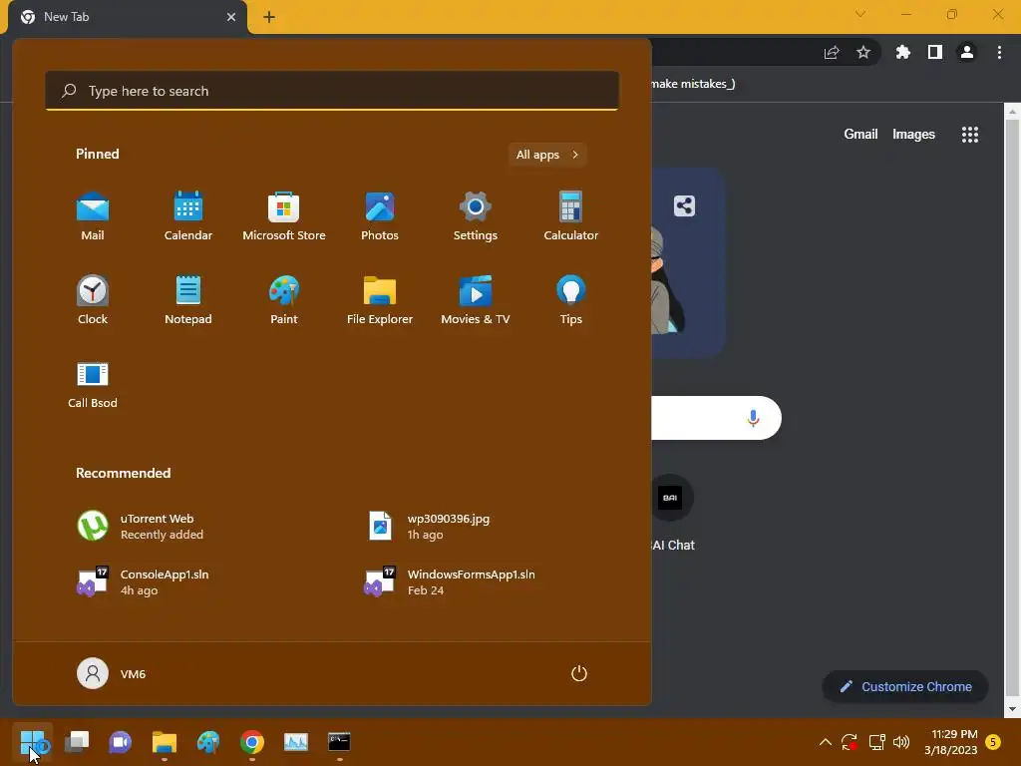Image resolution: width=1021 pixels, height=766 pixels.
Task: Open the Clock app
Action: [x=93, y=299]
